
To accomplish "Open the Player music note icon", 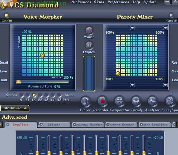I will 86,101.
